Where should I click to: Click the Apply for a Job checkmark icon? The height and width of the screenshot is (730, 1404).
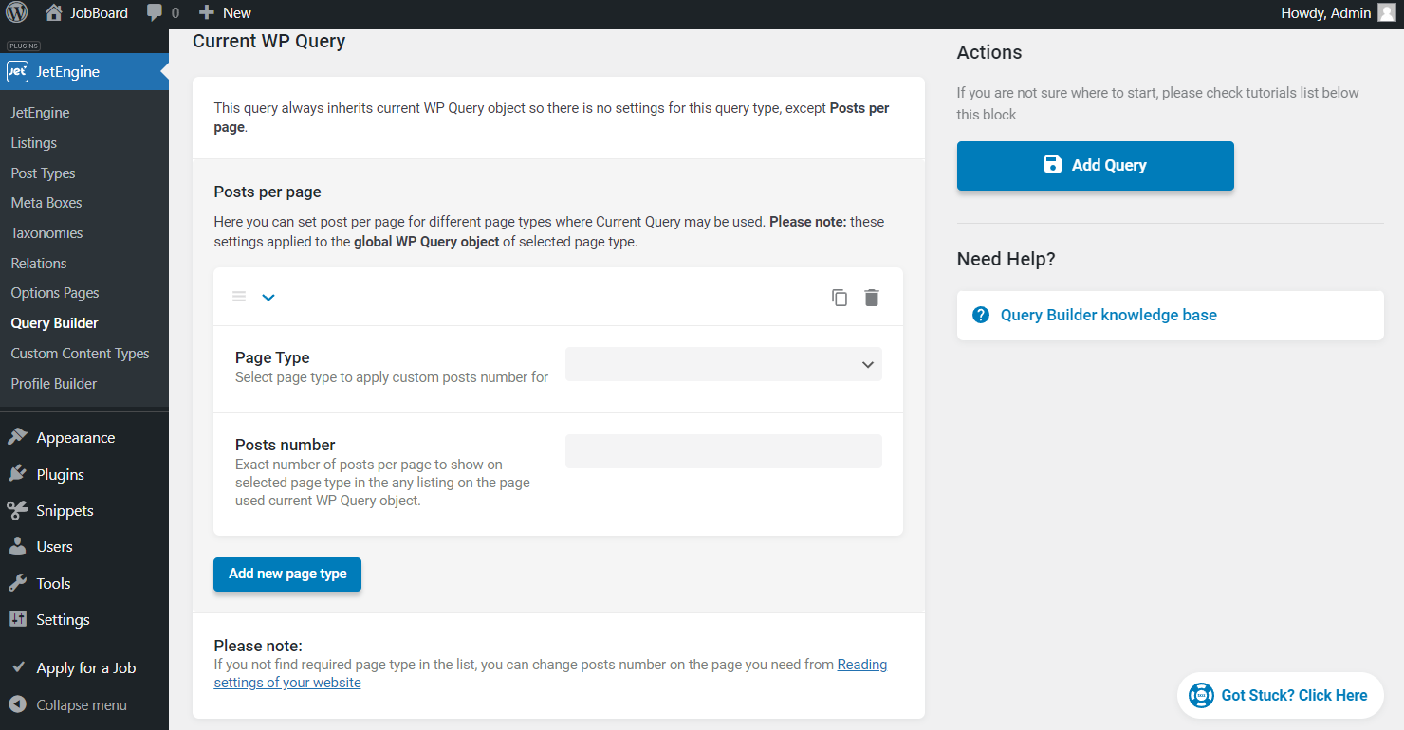click(17, 667)
